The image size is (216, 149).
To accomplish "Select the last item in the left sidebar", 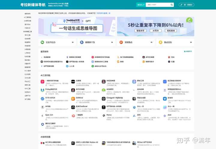I will (28, 99).
